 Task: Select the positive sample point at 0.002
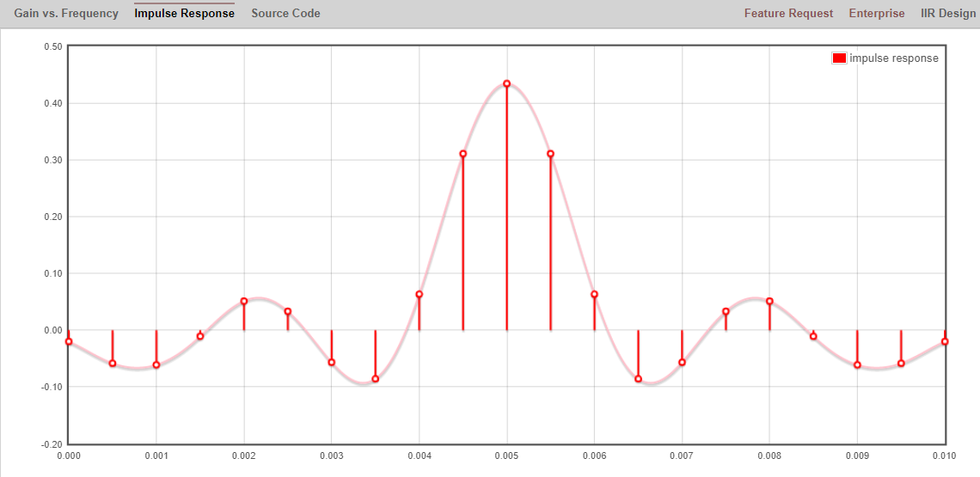[244, 301]
